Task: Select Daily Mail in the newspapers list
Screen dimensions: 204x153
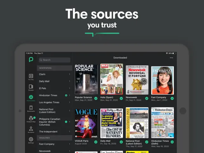Action: point(55,81)
